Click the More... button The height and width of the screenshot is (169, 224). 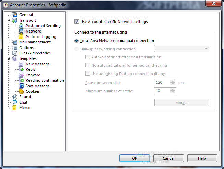(181, 103)
